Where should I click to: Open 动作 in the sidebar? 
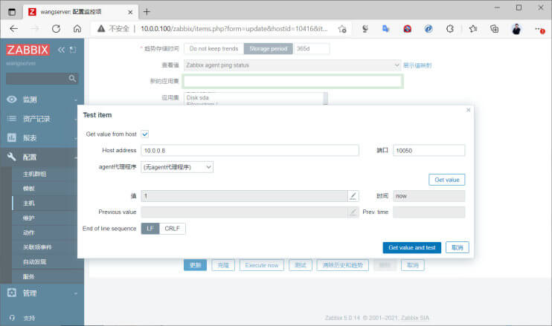(29, 232)
